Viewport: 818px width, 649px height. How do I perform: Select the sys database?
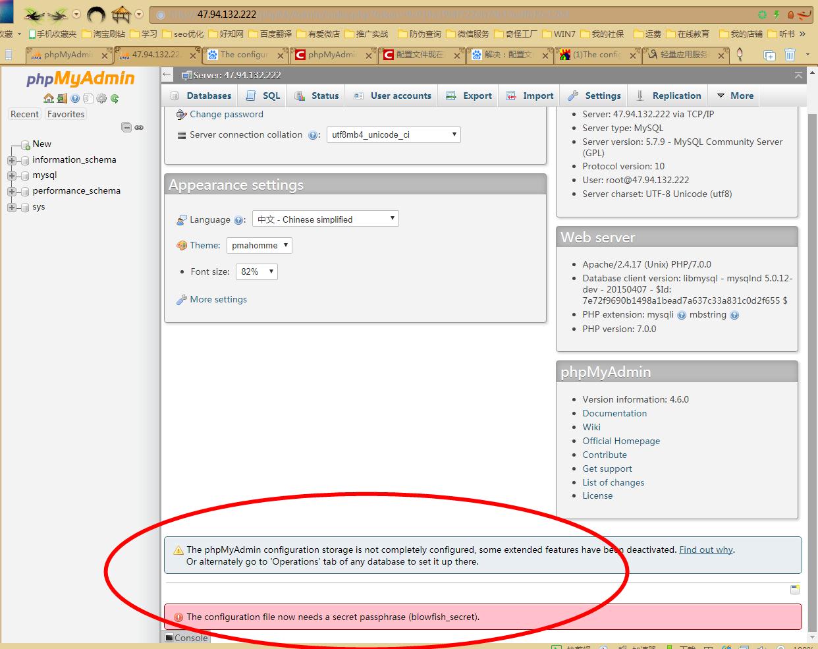click(39, 207)
